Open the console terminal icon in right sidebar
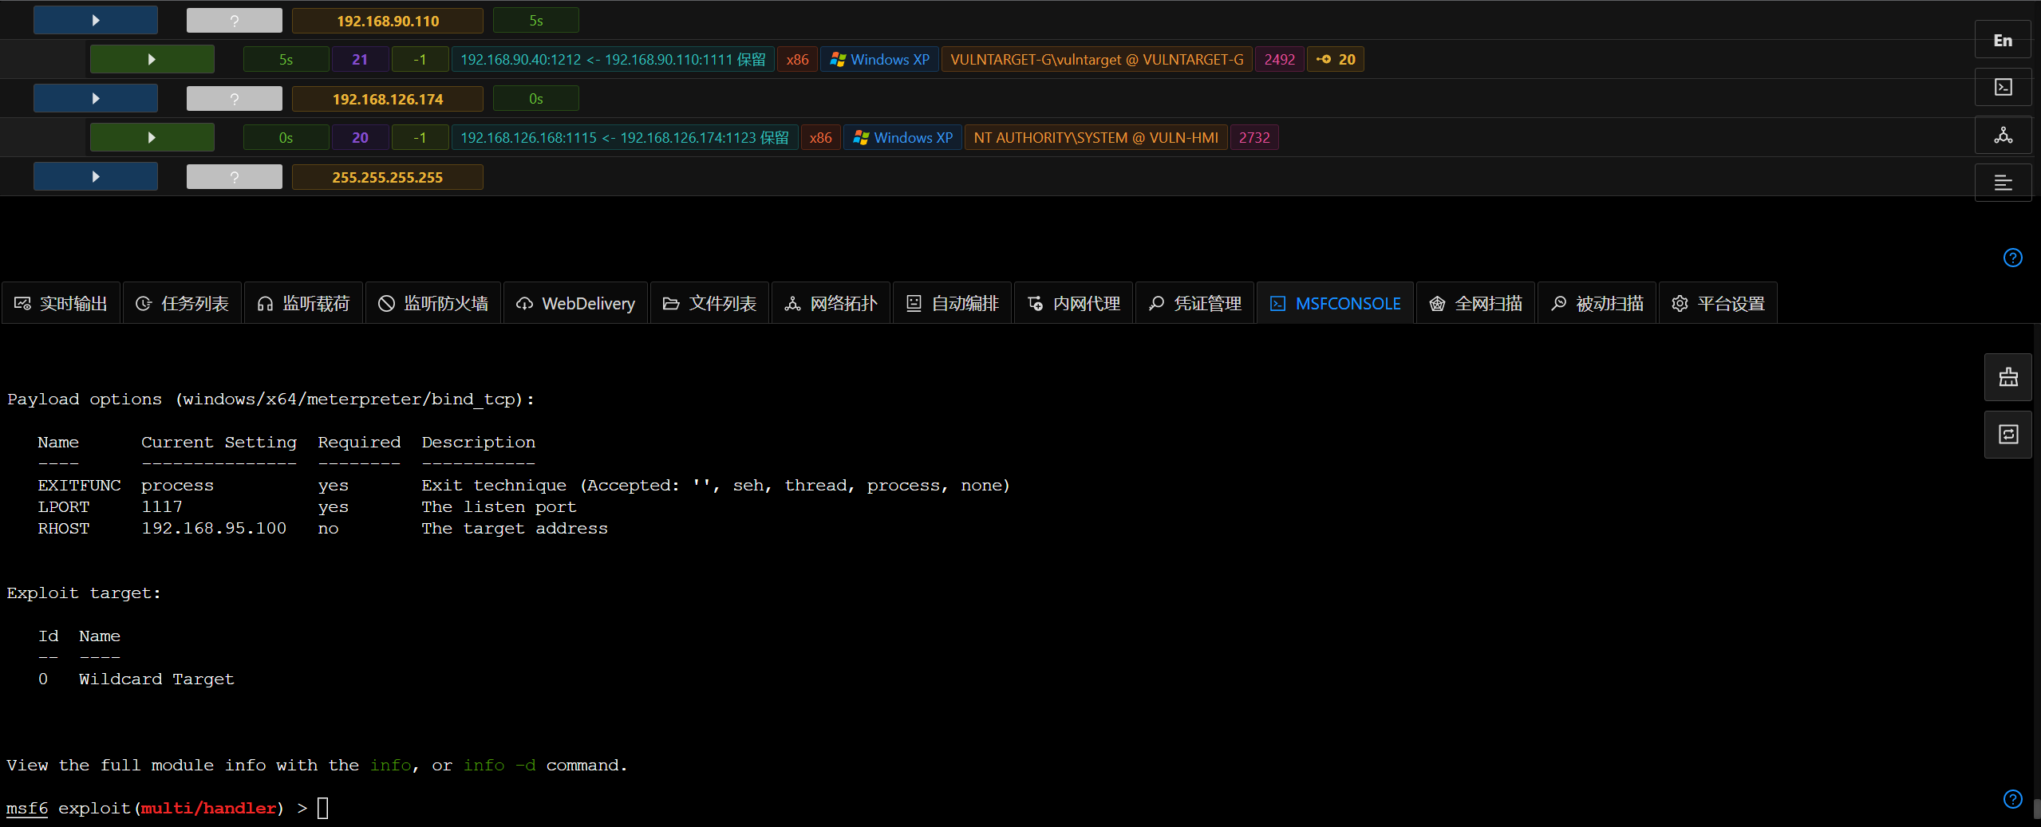Image resolution: width=2041 pixels, height=827 pixels. (x=2003, y=88)
